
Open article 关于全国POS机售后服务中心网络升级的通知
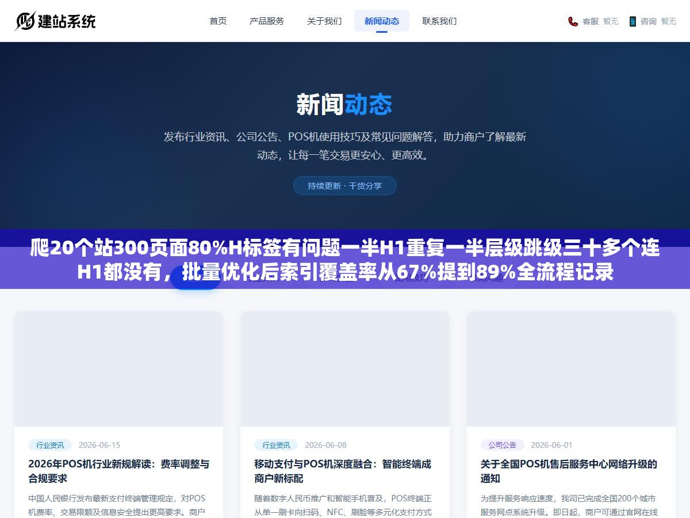(569, 471)
